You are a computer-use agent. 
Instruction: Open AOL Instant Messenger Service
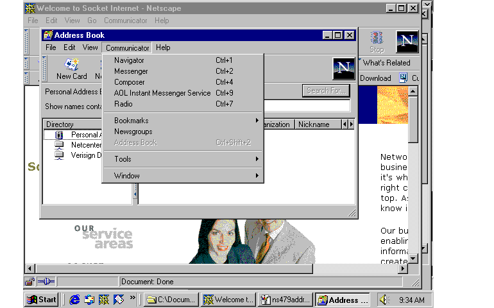(183, 93)
